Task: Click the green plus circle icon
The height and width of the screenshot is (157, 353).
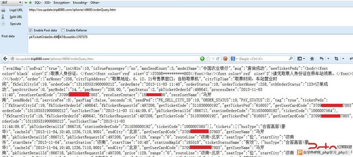Action: pyautogui.click(x=30, y=3)
